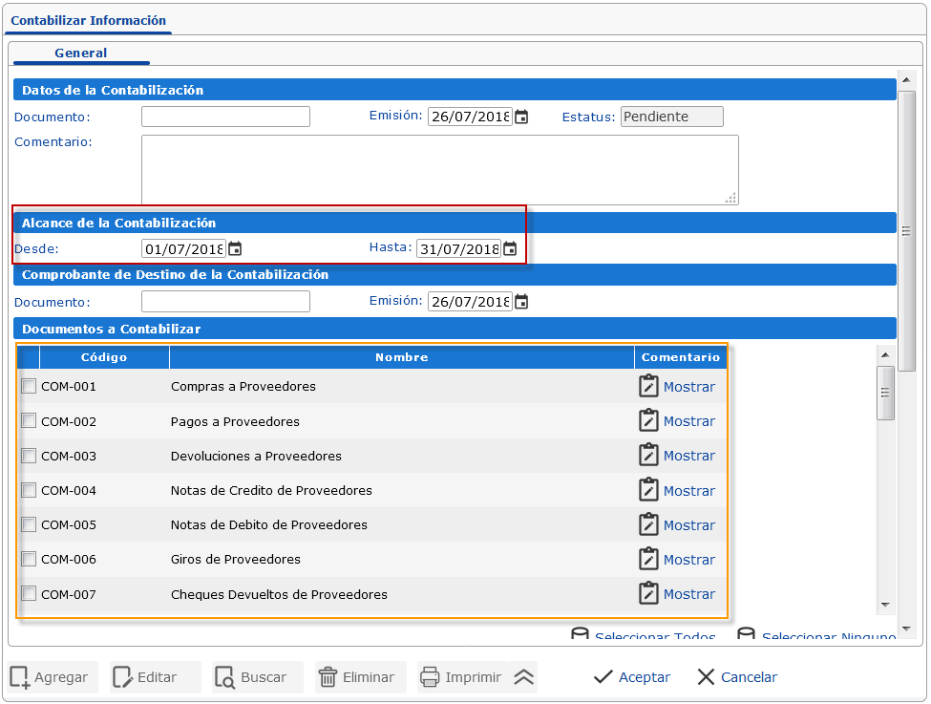Viewport: 931px width, 704px height.
Task: Open the Comprobante Emisión date dropdown
Action: click(x=521, y=301)
